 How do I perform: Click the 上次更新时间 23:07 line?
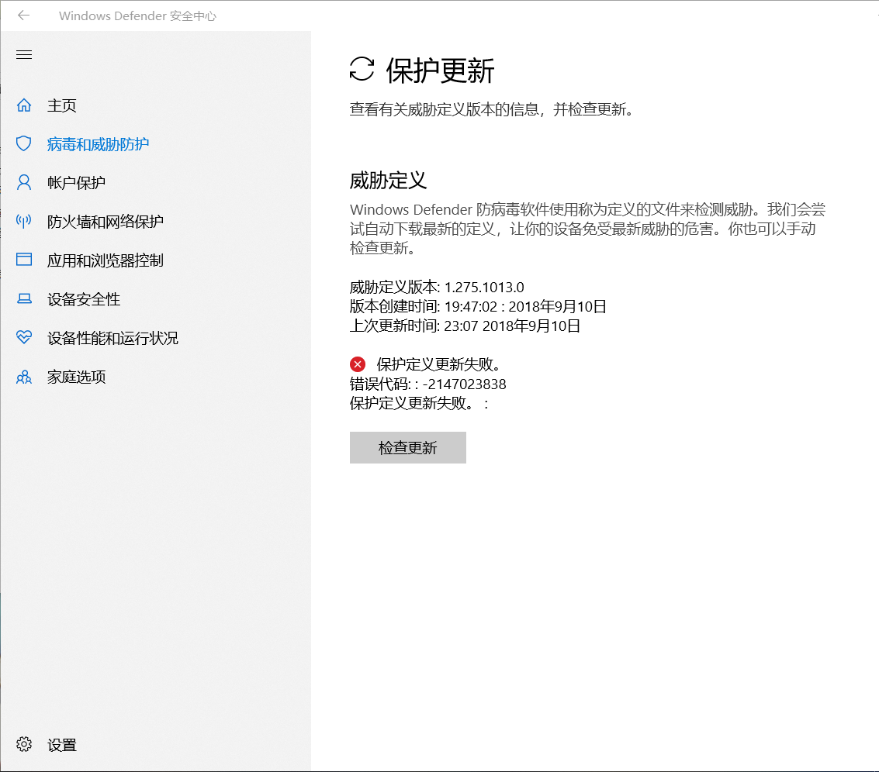[465, 326]
